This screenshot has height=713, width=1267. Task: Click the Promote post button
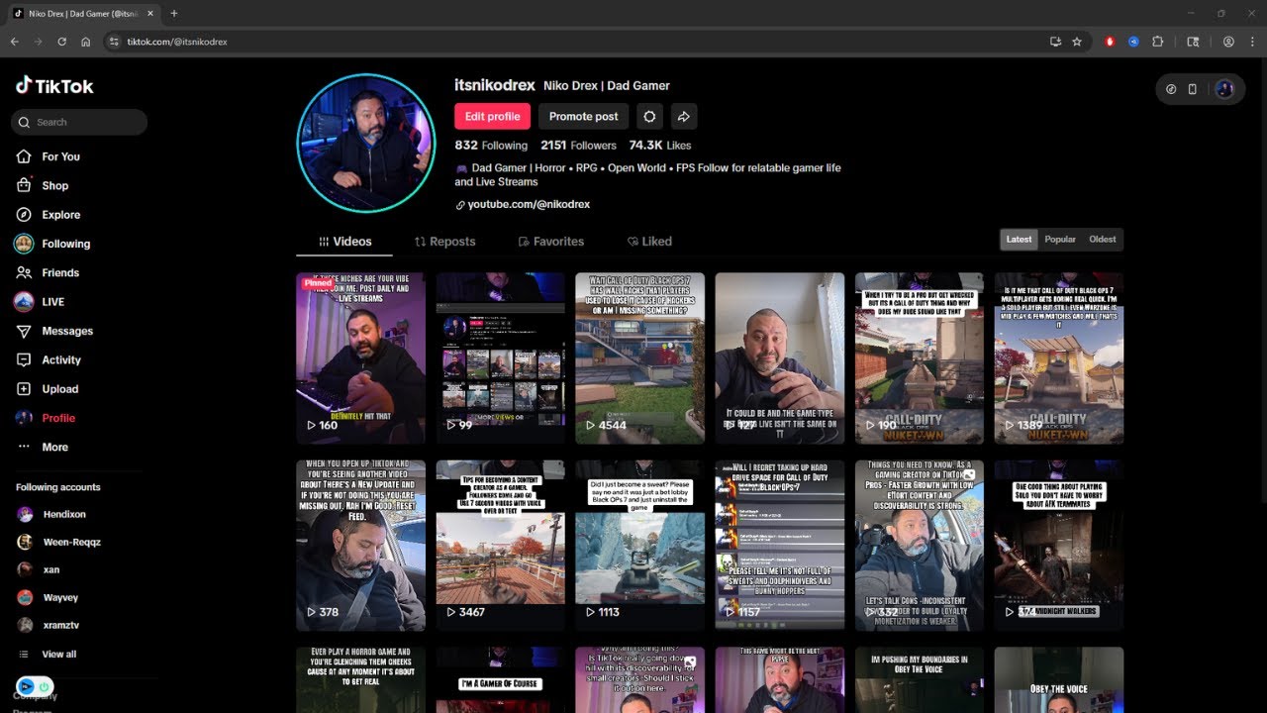pos(583,116)
